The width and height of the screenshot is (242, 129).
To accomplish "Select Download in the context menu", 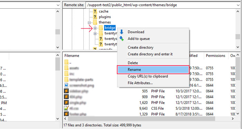I will tap(136, 32).
